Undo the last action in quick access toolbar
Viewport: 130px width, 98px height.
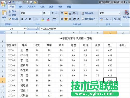tap(14, 2)
